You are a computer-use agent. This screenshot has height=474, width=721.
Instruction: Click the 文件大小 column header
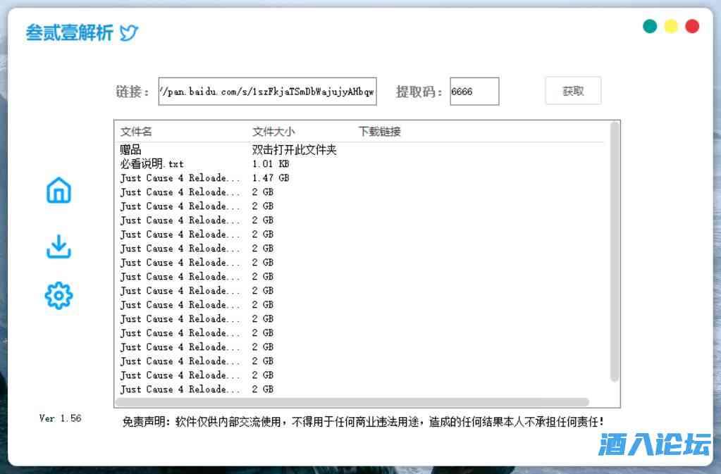point(269,131)
